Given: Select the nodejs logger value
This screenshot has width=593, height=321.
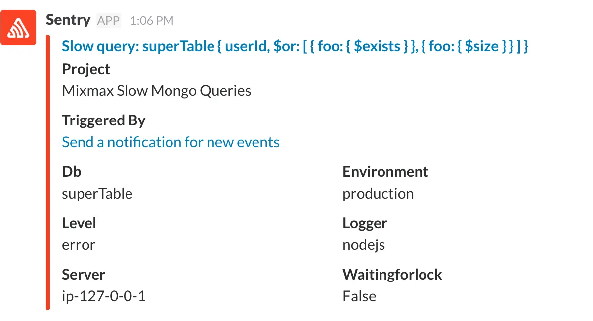Looking at the screenshot, I should 364,245.
